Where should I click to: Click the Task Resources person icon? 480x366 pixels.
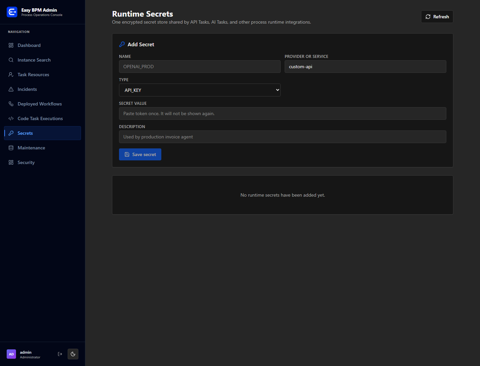click(11, 75)
